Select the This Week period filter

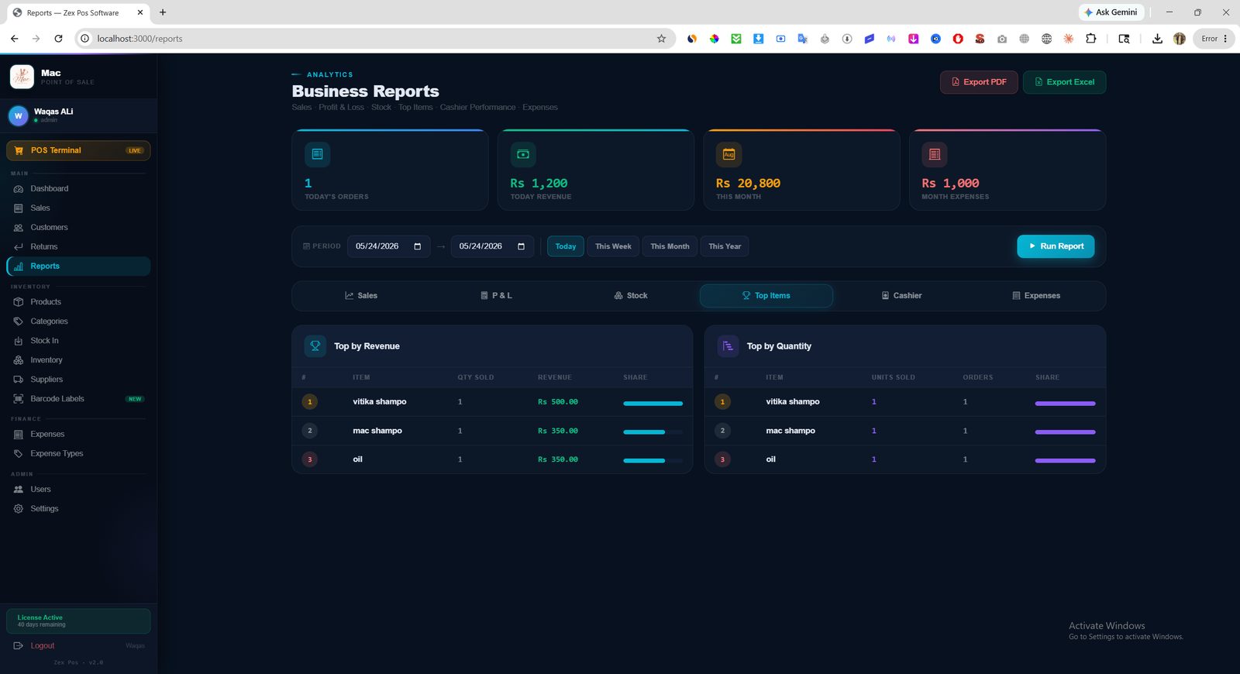click(613, 246)
